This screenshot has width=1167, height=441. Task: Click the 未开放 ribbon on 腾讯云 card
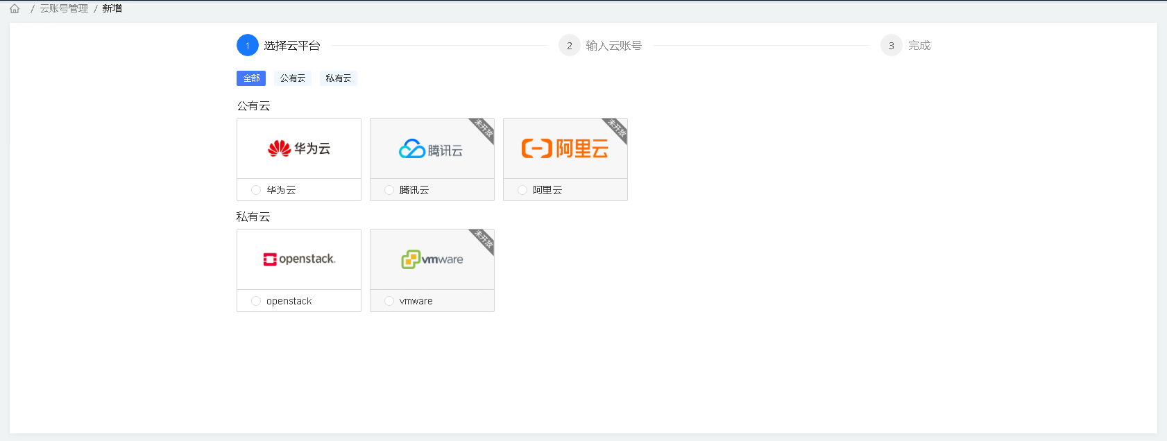click(484, 128)
